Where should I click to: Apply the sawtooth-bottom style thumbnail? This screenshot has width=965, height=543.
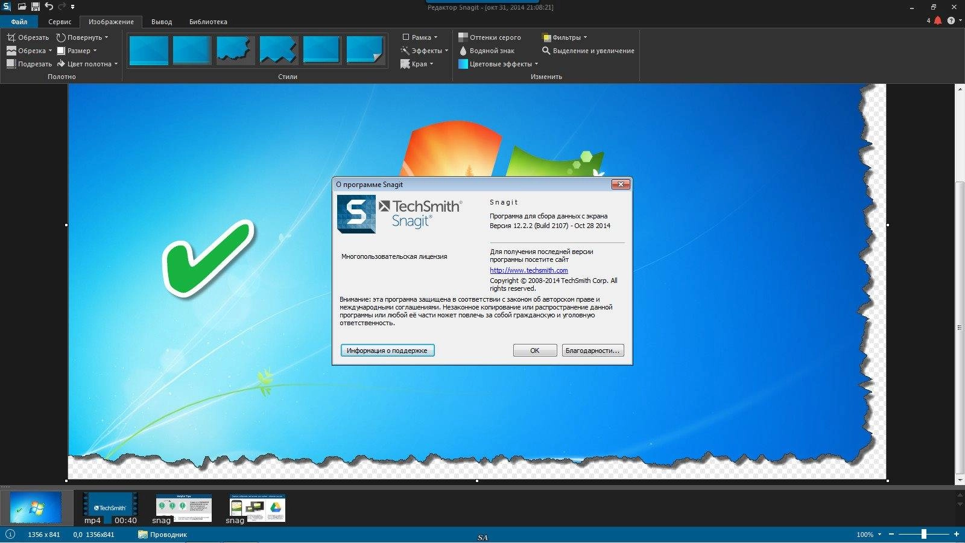click(279, 50)
